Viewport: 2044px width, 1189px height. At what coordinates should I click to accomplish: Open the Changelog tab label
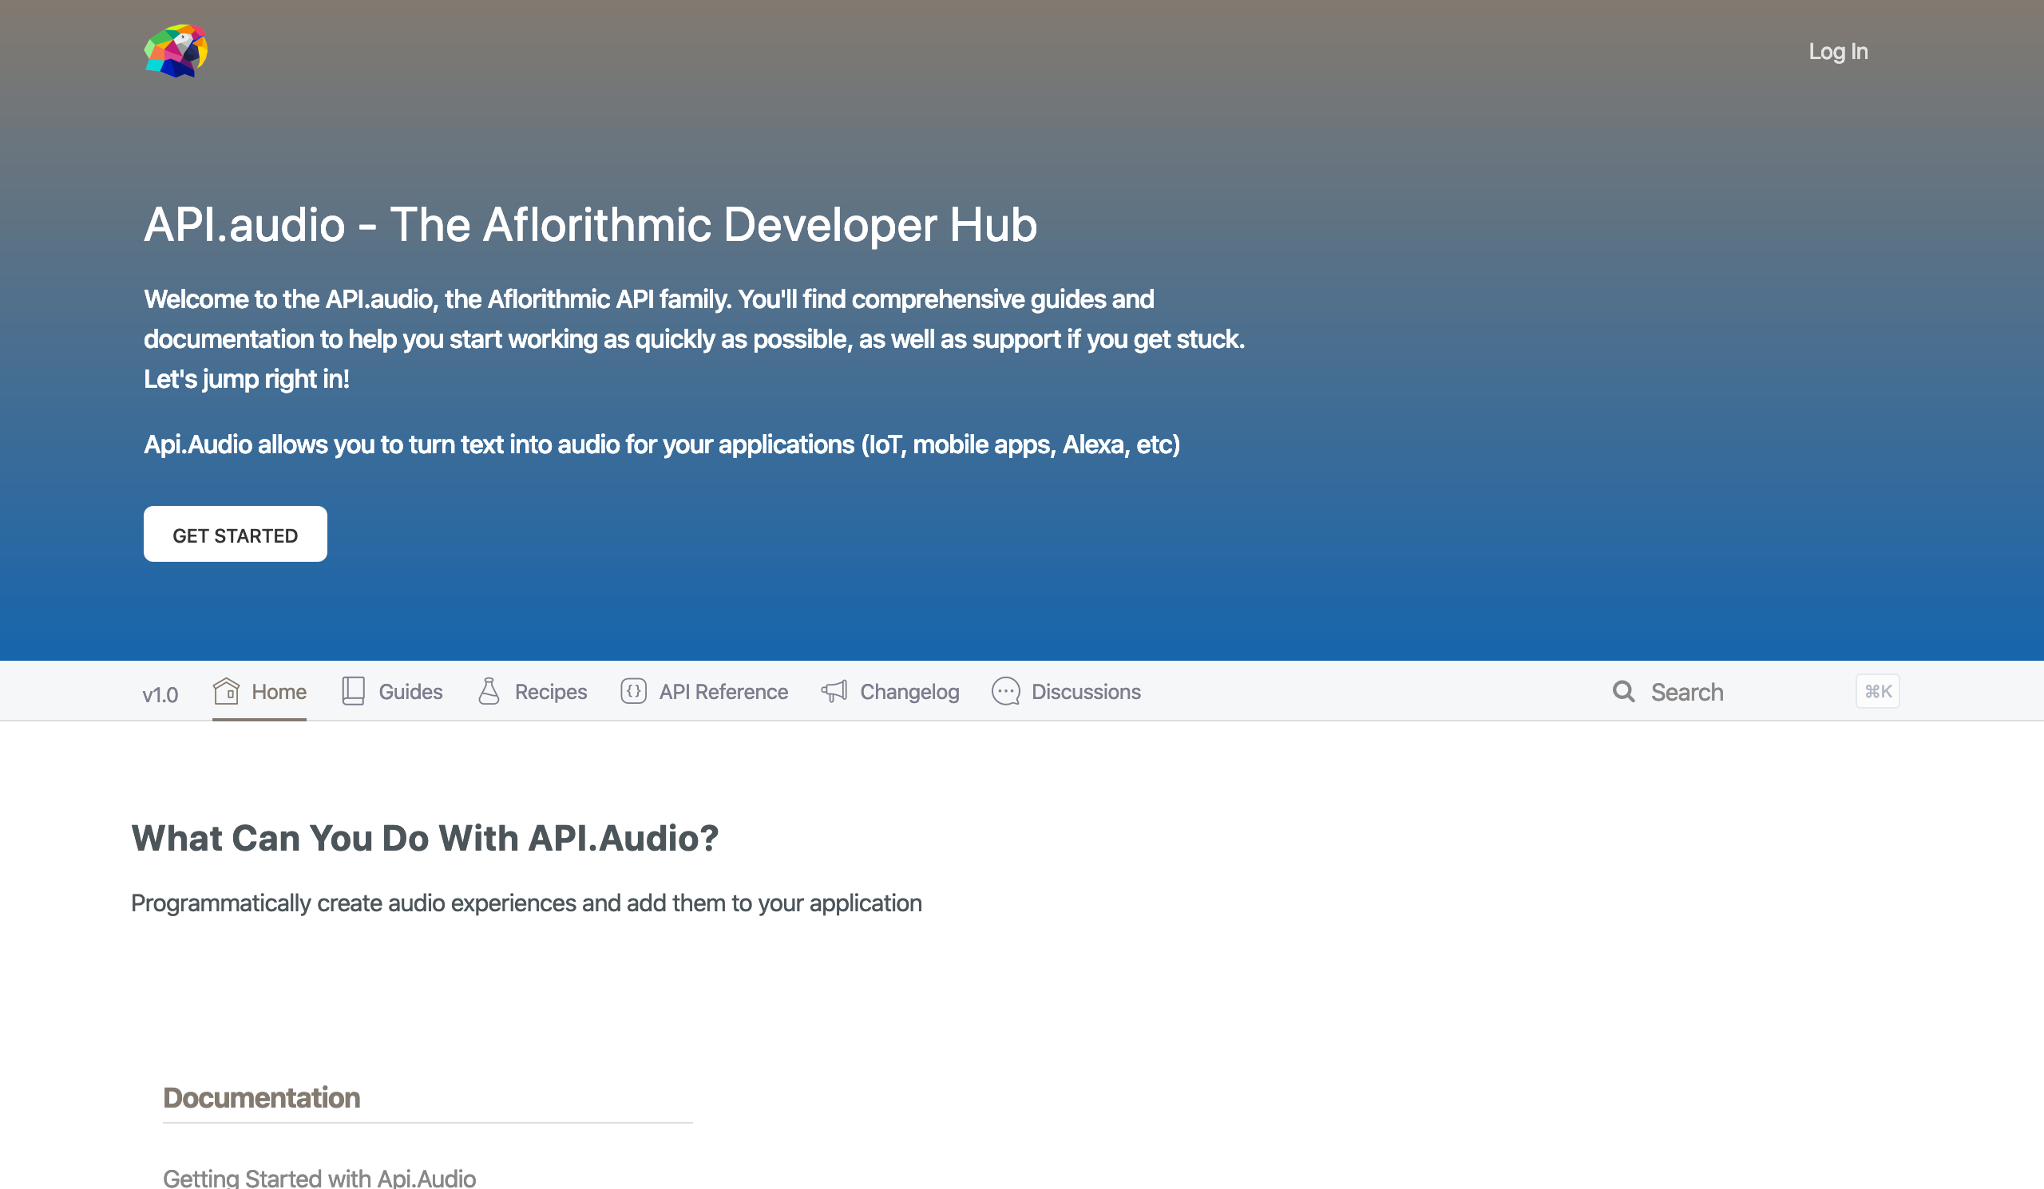coord(909,691)
